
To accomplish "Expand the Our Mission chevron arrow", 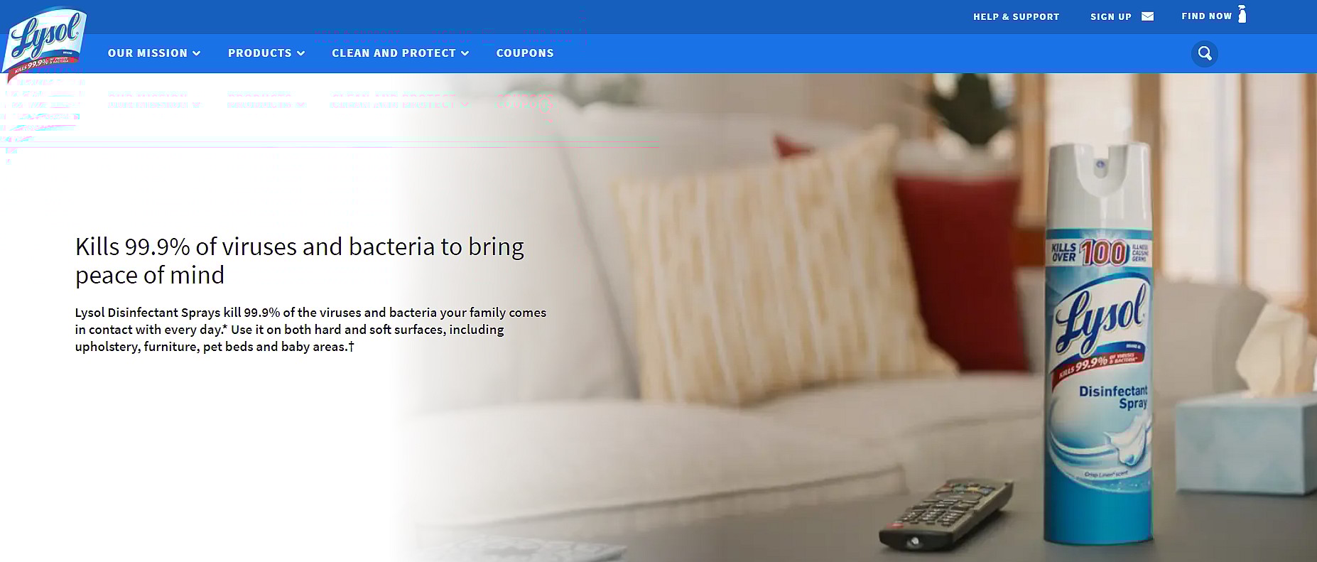I will [197, 53].
